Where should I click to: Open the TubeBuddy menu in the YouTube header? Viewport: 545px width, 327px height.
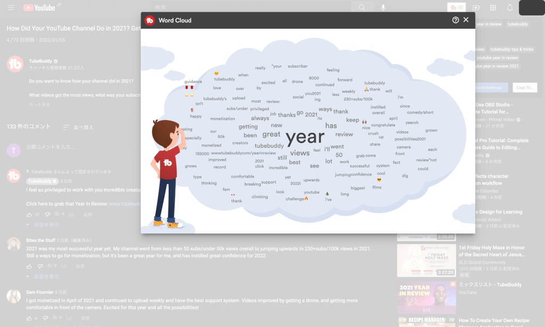pyautogui.click(x=456, y=7)
